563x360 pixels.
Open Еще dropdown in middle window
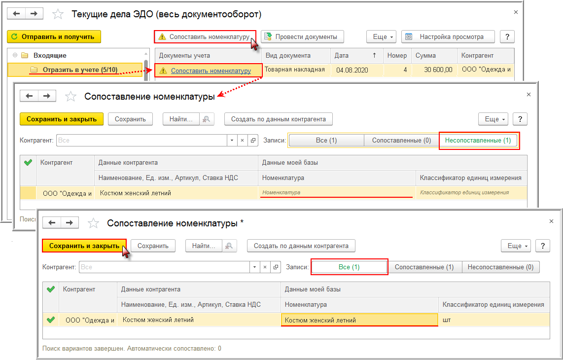pyautogui.click(x=493, y=119)
